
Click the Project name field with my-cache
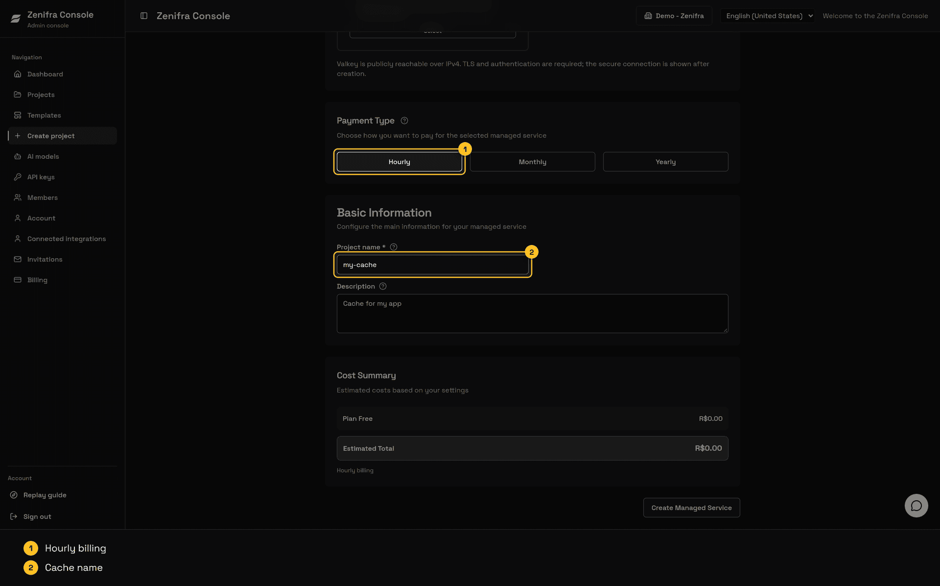[x=433, y=265]
